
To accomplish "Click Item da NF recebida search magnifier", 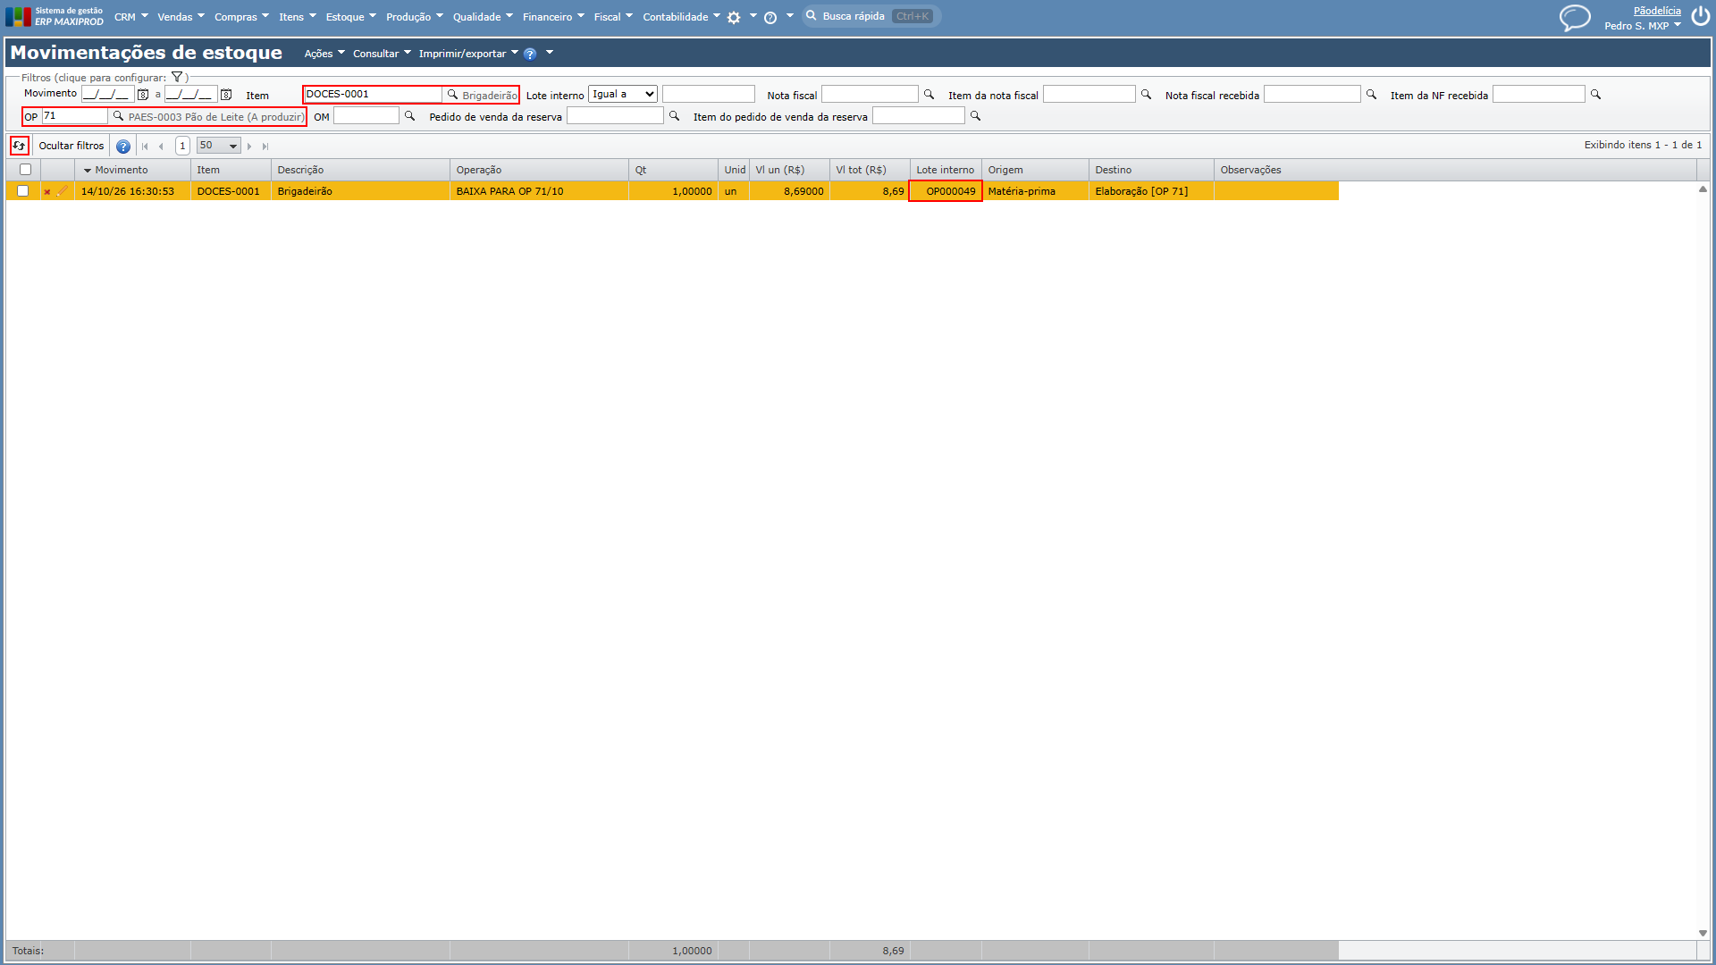I will pyautogui.click(x=1595, y=95).
